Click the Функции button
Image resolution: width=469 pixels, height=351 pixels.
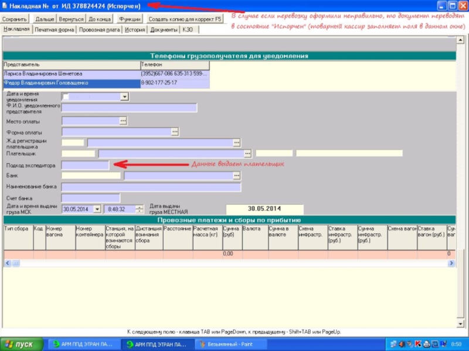pos(129,19)
